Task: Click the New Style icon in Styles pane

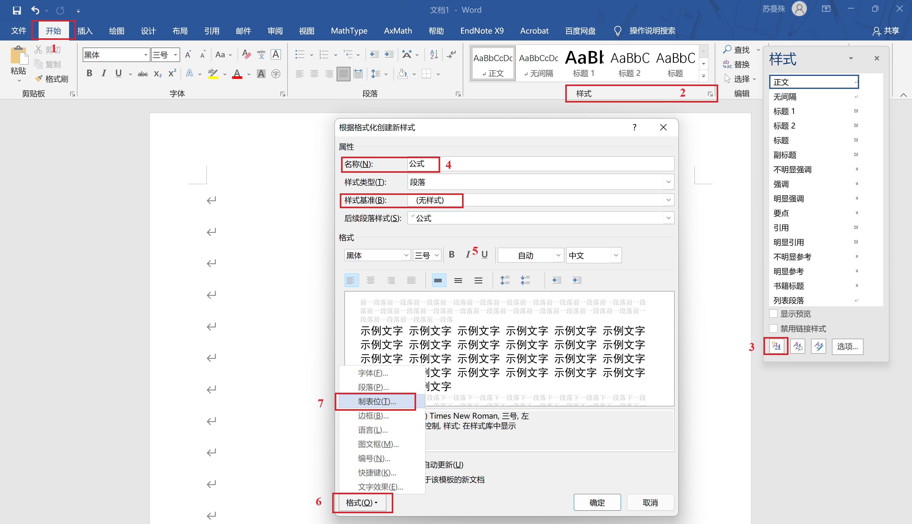Action: click(776, 346)
